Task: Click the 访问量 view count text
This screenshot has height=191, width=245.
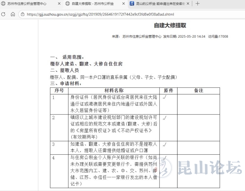Action: click(x=218, y=37)
